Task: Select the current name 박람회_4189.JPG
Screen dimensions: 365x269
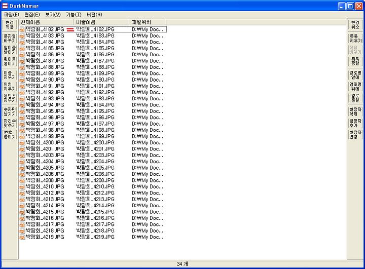Action: pyautogui.click(x=45, y=73)
